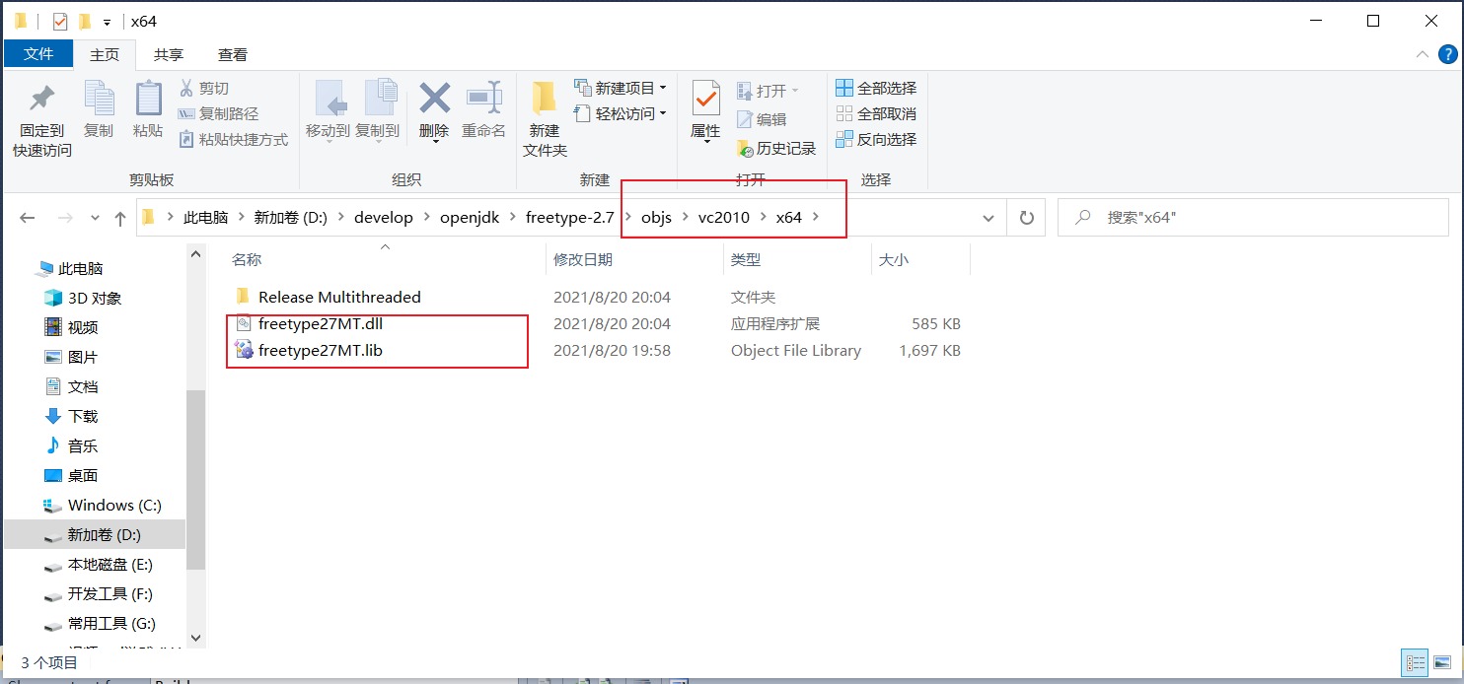Switch to details view in status bar
The image size is (1464, 684).
[1415, 662]
